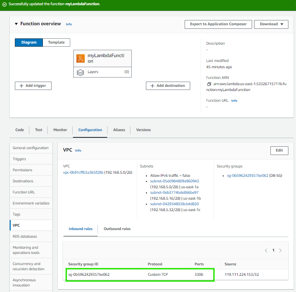Click the Info link beside Function overview
The height and width of the screenshot is (292, 296).
coord(69,24)
